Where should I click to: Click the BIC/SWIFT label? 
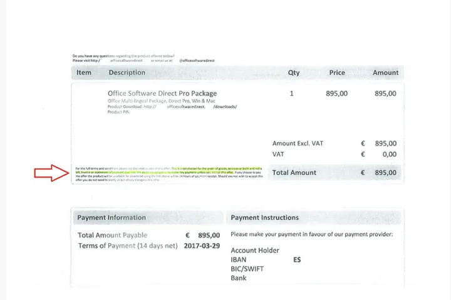click(247, 269)
